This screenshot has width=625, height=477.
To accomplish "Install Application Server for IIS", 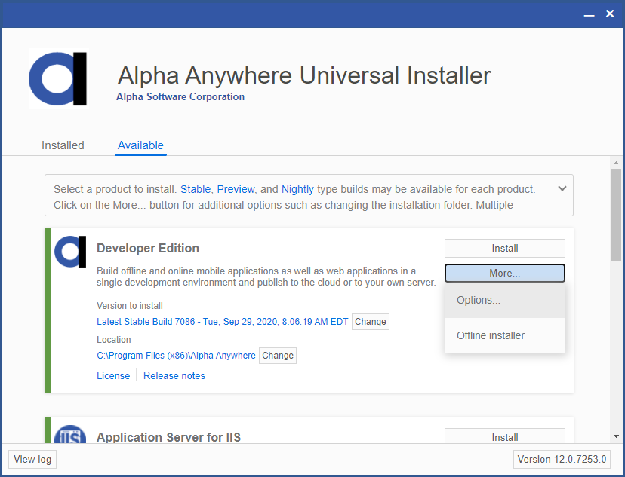I will [505, 436].
